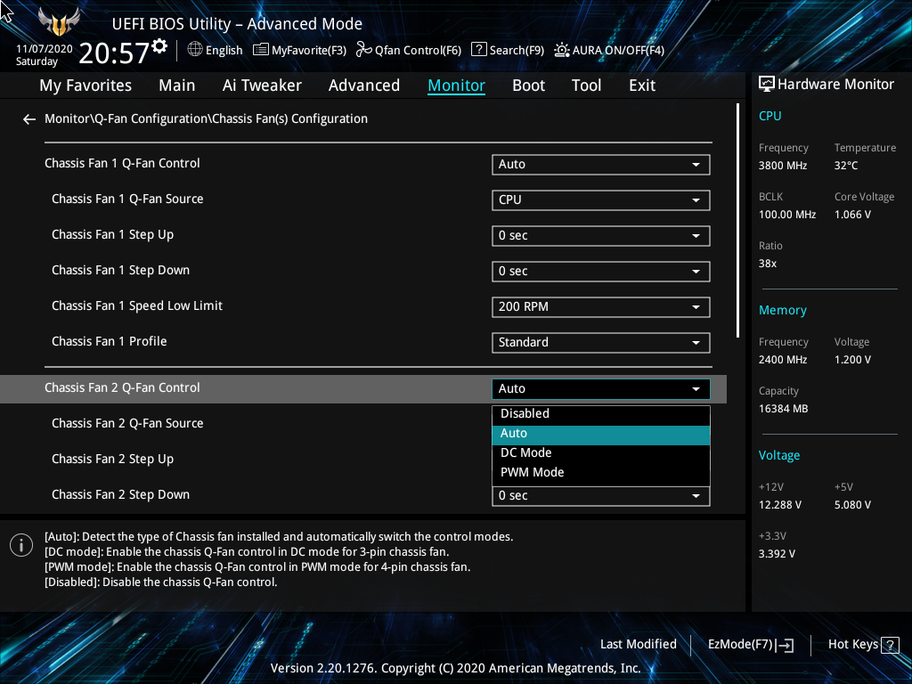Viewport: 912px width, 684px height.
Task: Click the TUF logo in the header
Action: point(59,22)
